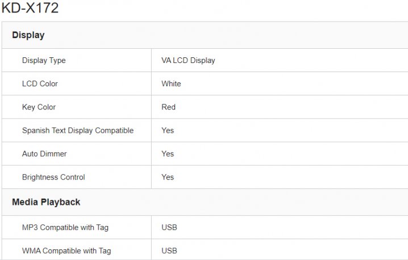Select the WMA Compatible with Tag label
Screen dimensions: 408x260
click(66, 250)
